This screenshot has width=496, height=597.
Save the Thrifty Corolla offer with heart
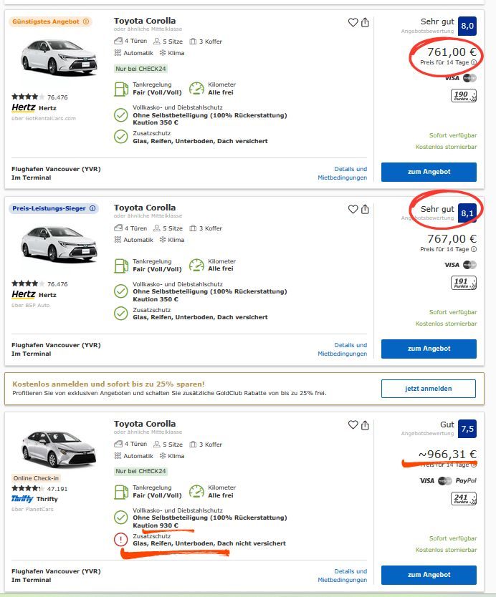coord(353,425)
